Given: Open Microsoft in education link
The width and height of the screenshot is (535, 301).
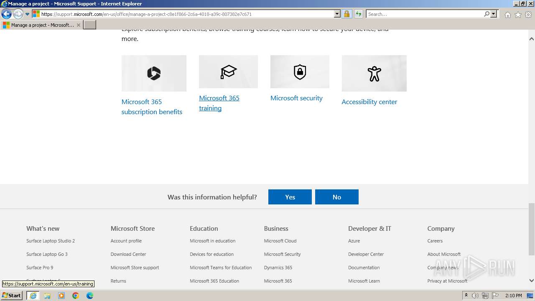Looking at the screenshot, I should click(212, 241).
